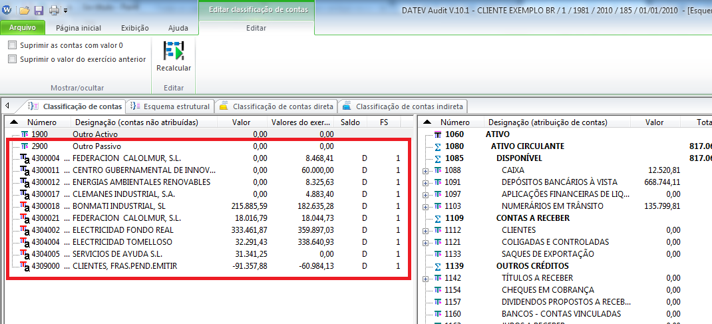Image resolution: width=712 pixels, height=324 pixels.
Task: Click icon of account 4300021
Action: tap(25, 218)
